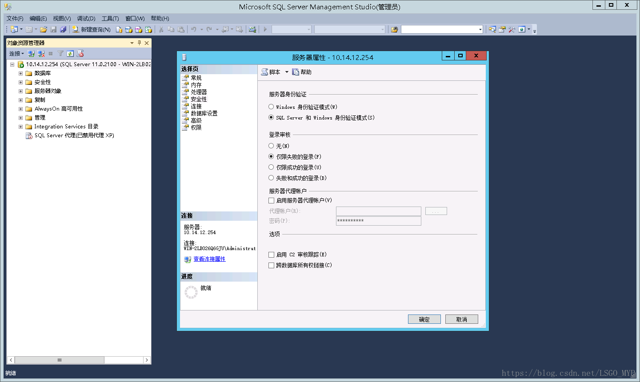Click the Undo arrow icon
Screen dimensions: 640x382
tap(194, 29)
